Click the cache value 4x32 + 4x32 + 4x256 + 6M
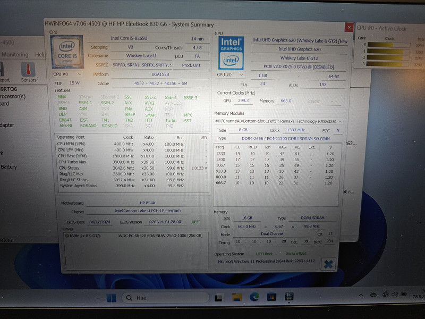Screen dimensions: 425x319 coord(161,83)
